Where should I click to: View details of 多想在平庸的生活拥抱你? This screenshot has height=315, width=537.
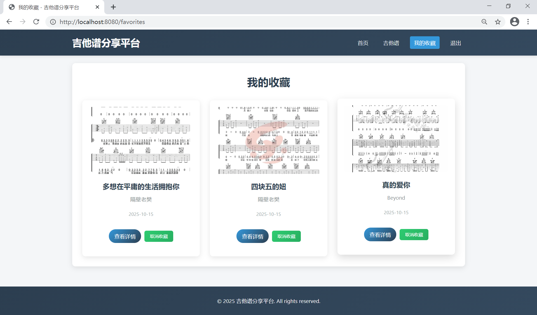pos(125,236)
